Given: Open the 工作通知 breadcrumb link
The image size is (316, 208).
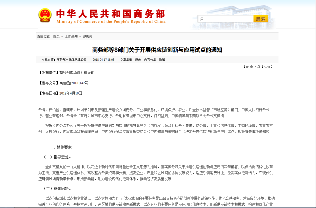Looking at the screenshot, I should tap(71, 36).
